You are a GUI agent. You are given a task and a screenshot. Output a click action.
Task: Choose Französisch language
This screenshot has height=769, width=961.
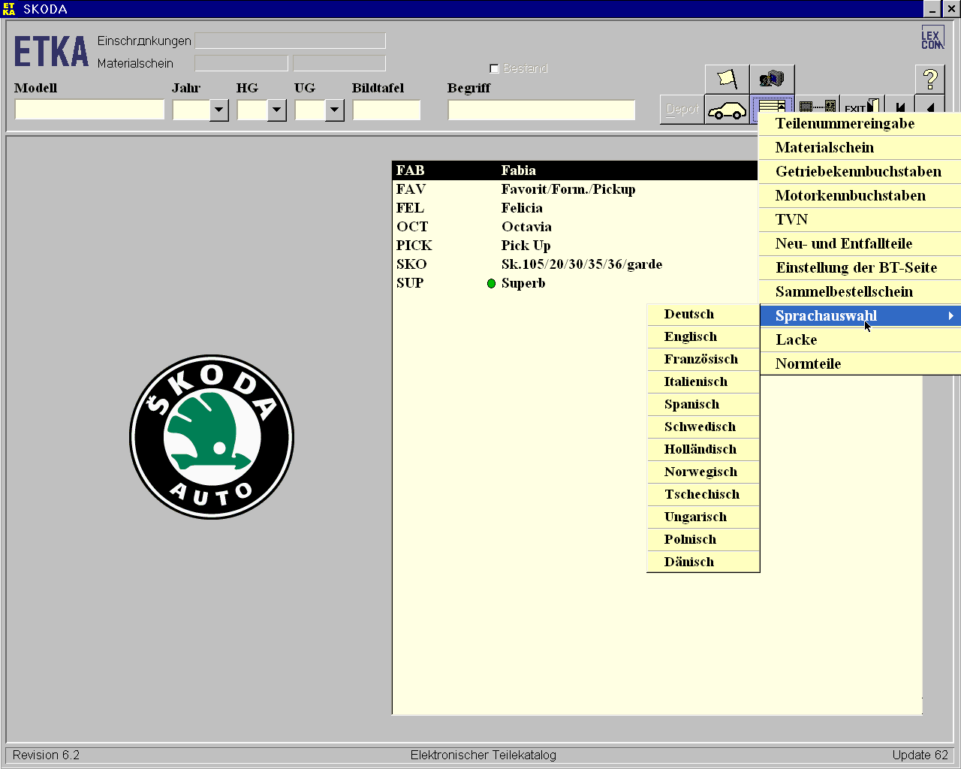pos(703,359)
